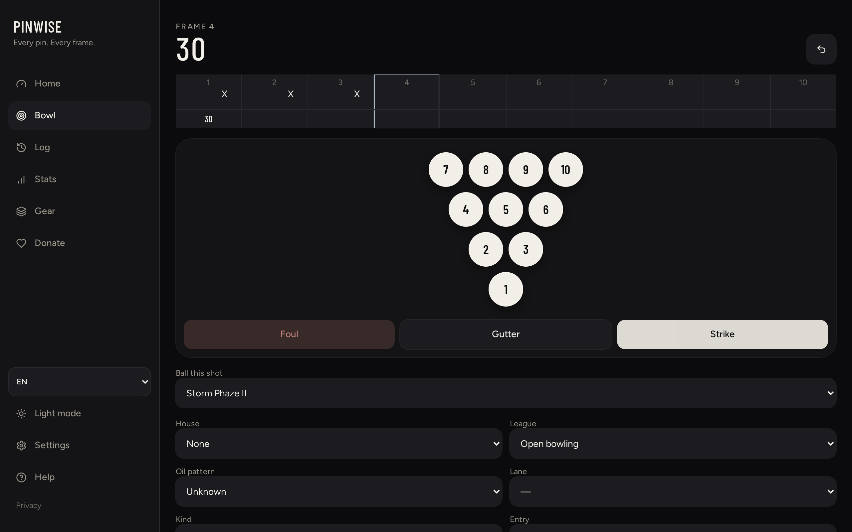Select pin 2 in the pin deck
Screen dimensions: 852x532
pos(486,249)
